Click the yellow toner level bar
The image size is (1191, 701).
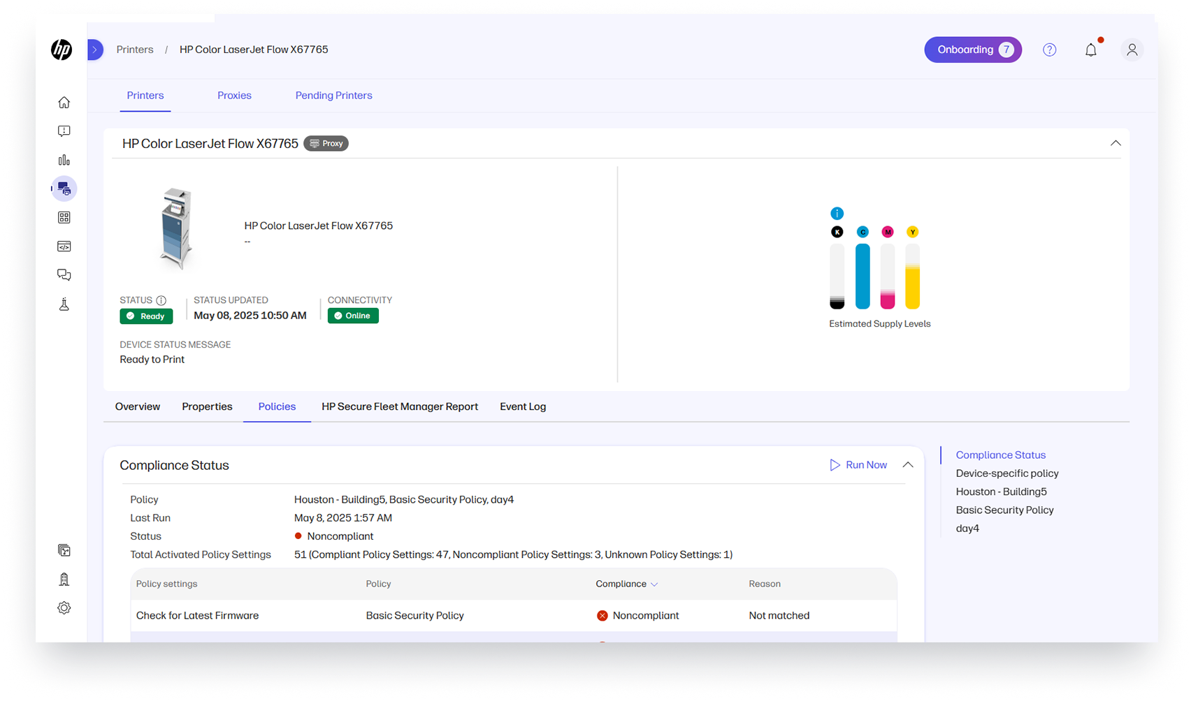pyautogui.click(x=912, y=276)
